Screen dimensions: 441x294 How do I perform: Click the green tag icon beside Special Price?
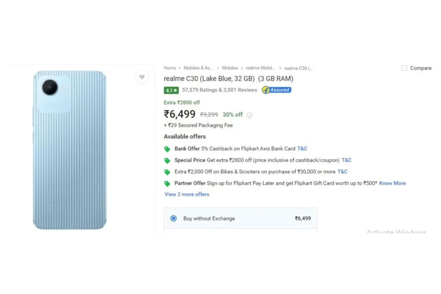point(168,161)
